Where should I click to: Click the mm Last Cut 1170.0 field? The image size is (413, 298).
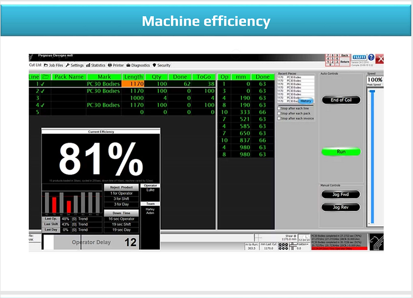(x=268, y=247)
